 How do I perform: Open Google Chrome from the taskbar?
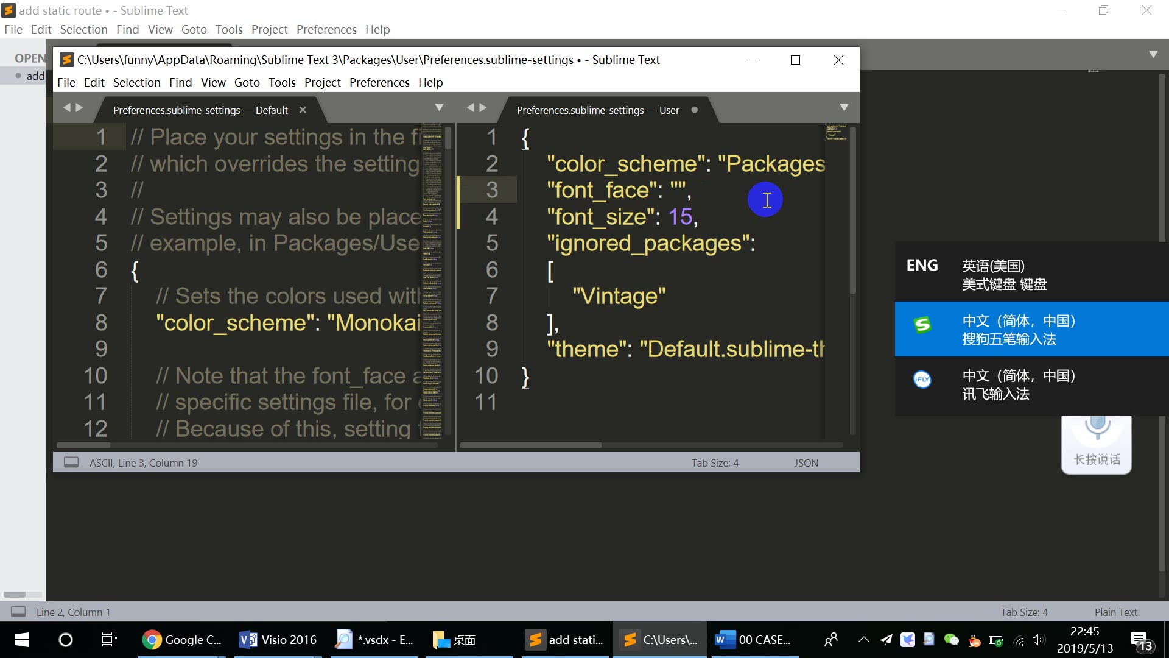click(x=181, y=640)
